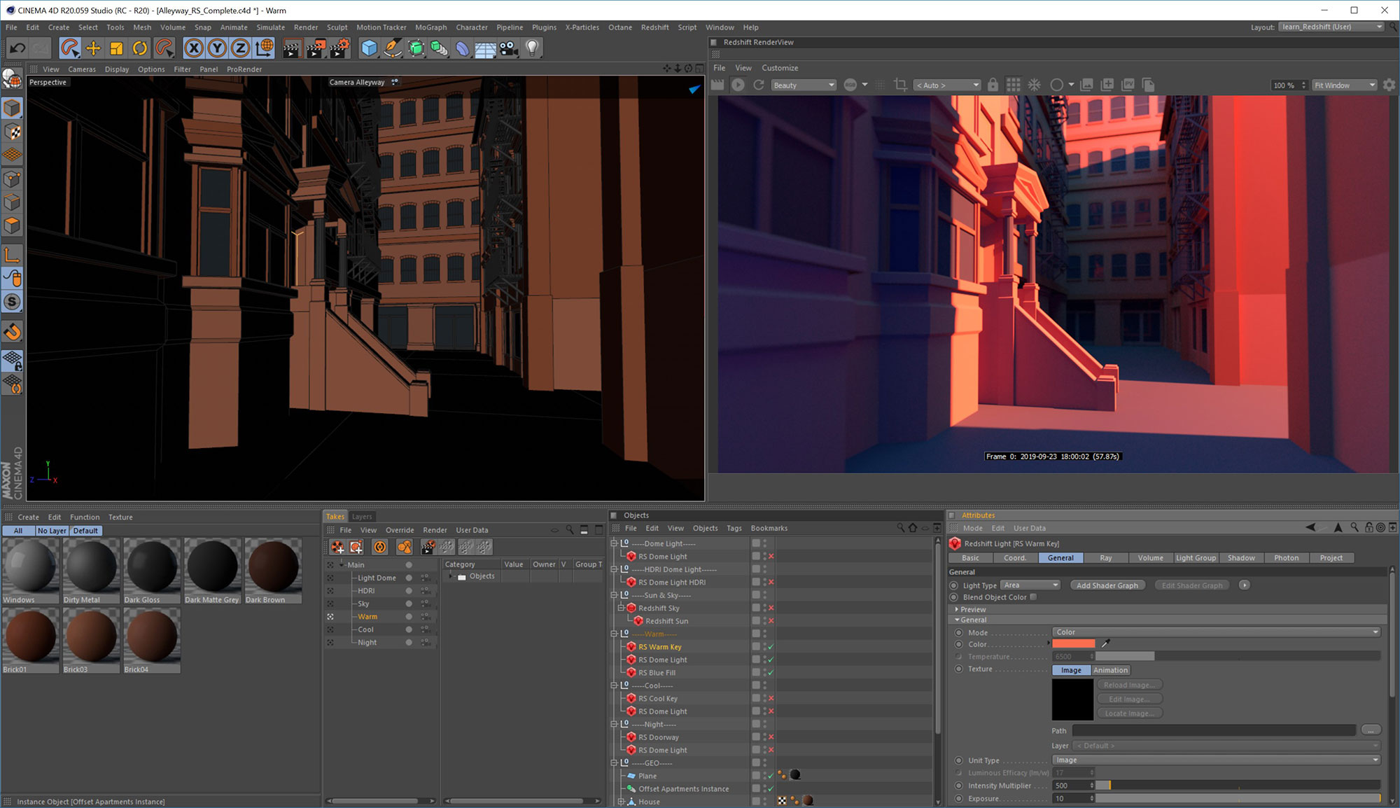
Task: Open the Light Type Area dropdown
Action: (1030, 585)
